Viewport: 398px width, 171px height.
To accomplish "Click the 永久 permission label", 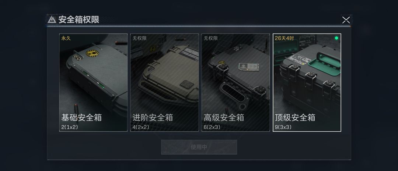I will (66, 38).
